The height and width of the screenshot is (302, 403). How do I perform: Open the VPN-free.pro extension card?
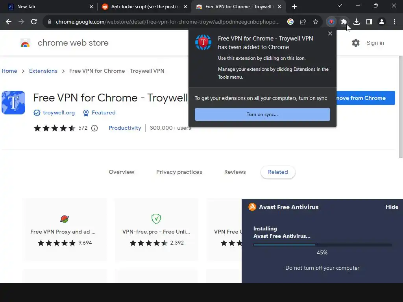(x=156, y=230)
